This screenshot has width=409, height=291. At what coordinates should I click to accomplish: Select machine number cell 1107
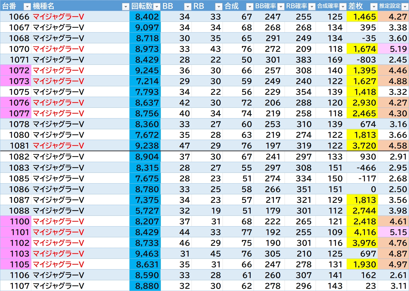(x=16, y=286)
